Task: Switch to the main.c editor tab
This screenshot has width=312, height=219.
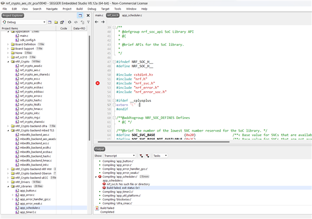Action: pyautogui.click(x=99, y=15)
